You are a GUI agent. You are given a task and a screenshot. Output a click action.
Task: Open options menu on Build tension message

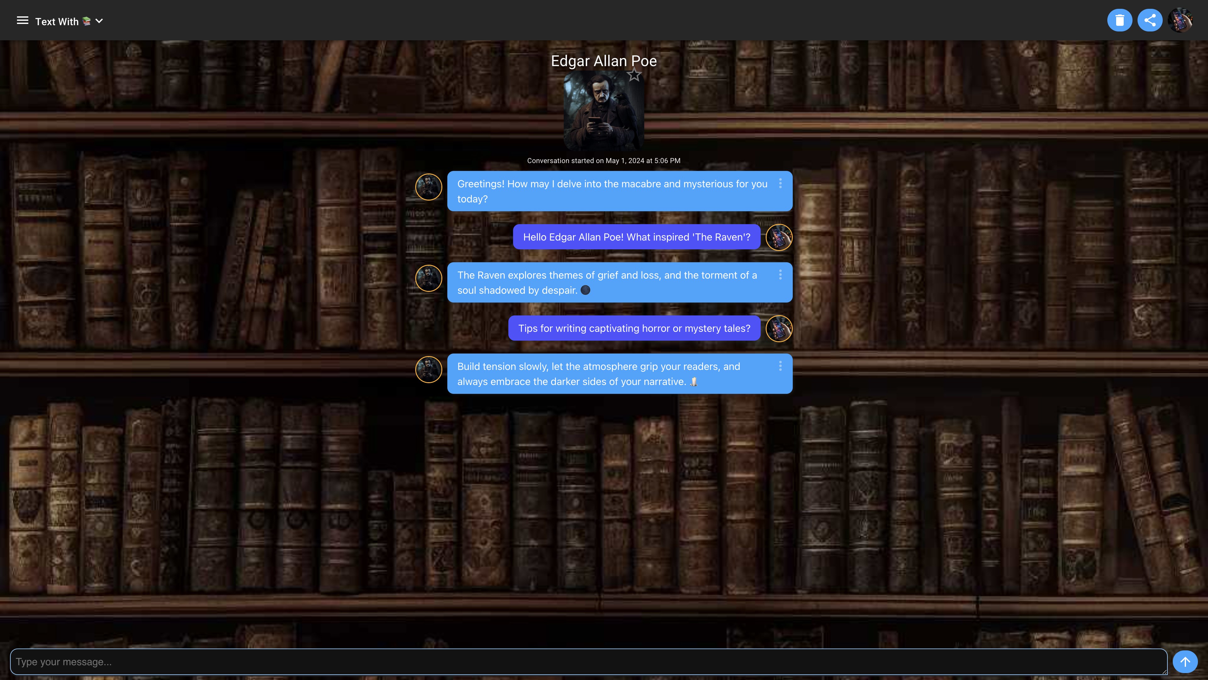pos(780,366)
